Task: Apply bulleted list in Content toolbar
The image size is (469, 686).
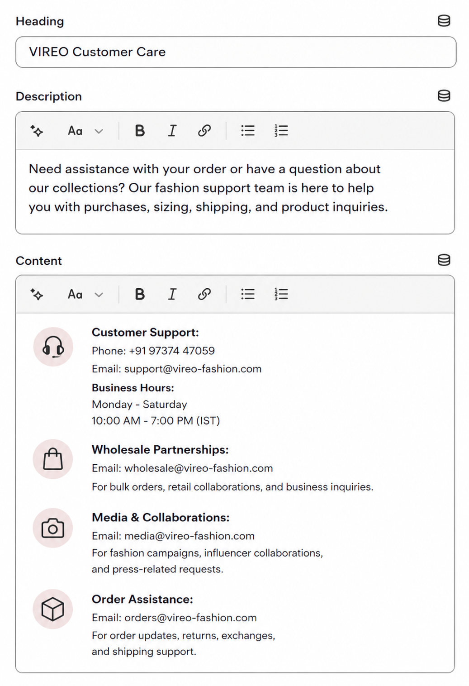Action: [248, 294]
